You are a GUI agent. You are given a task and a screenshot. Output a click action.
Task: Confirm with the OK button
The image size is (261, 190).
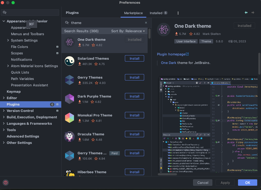click(248, 183)
